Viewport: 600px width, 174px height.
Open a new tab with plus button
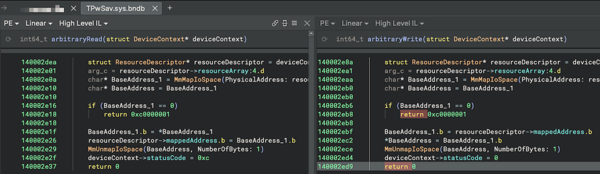click(x=170, y=8)
